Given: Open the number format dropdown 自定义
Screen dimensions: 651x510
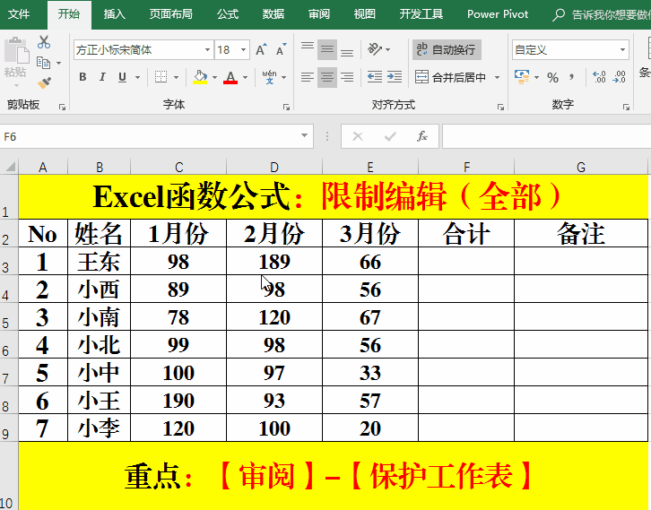Looking at the screenshot, I should pyautogui.click(x=622, y=50).
